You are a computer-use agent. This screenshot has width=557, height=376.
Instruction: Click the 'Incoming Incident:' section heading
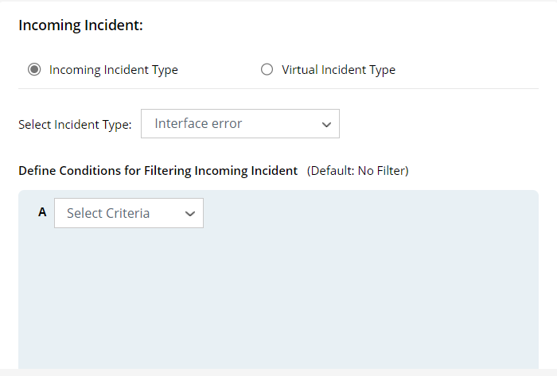pyautogui.click(x=80, y=25)
